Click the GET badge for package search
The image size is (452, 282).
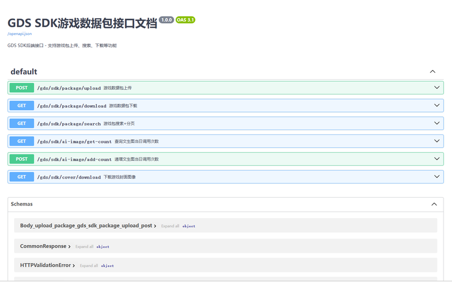(x=21, y=123)
